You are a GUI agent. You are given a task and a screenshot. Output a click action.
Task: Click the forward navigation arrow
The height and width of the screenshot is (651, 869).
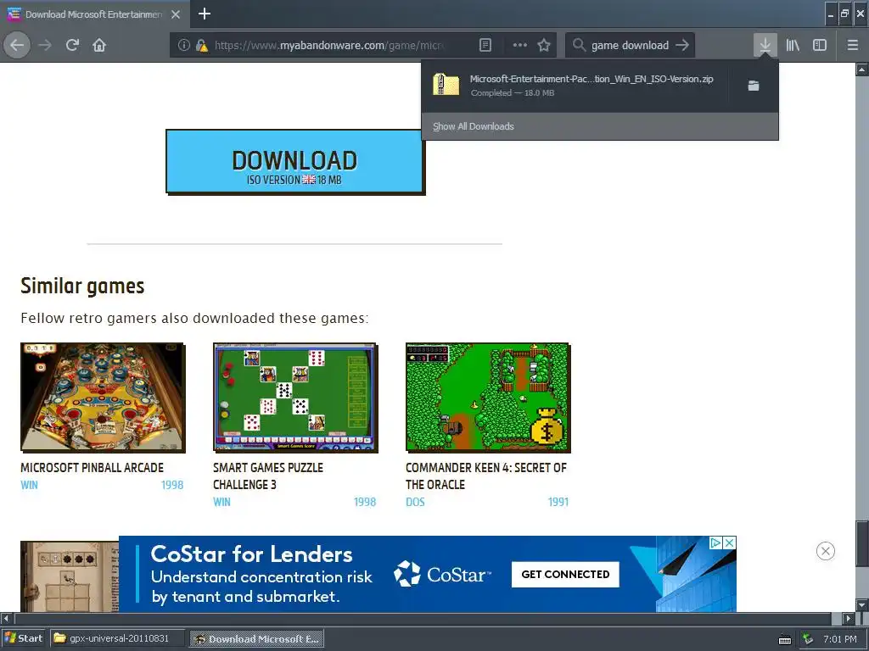click(45, 45)
